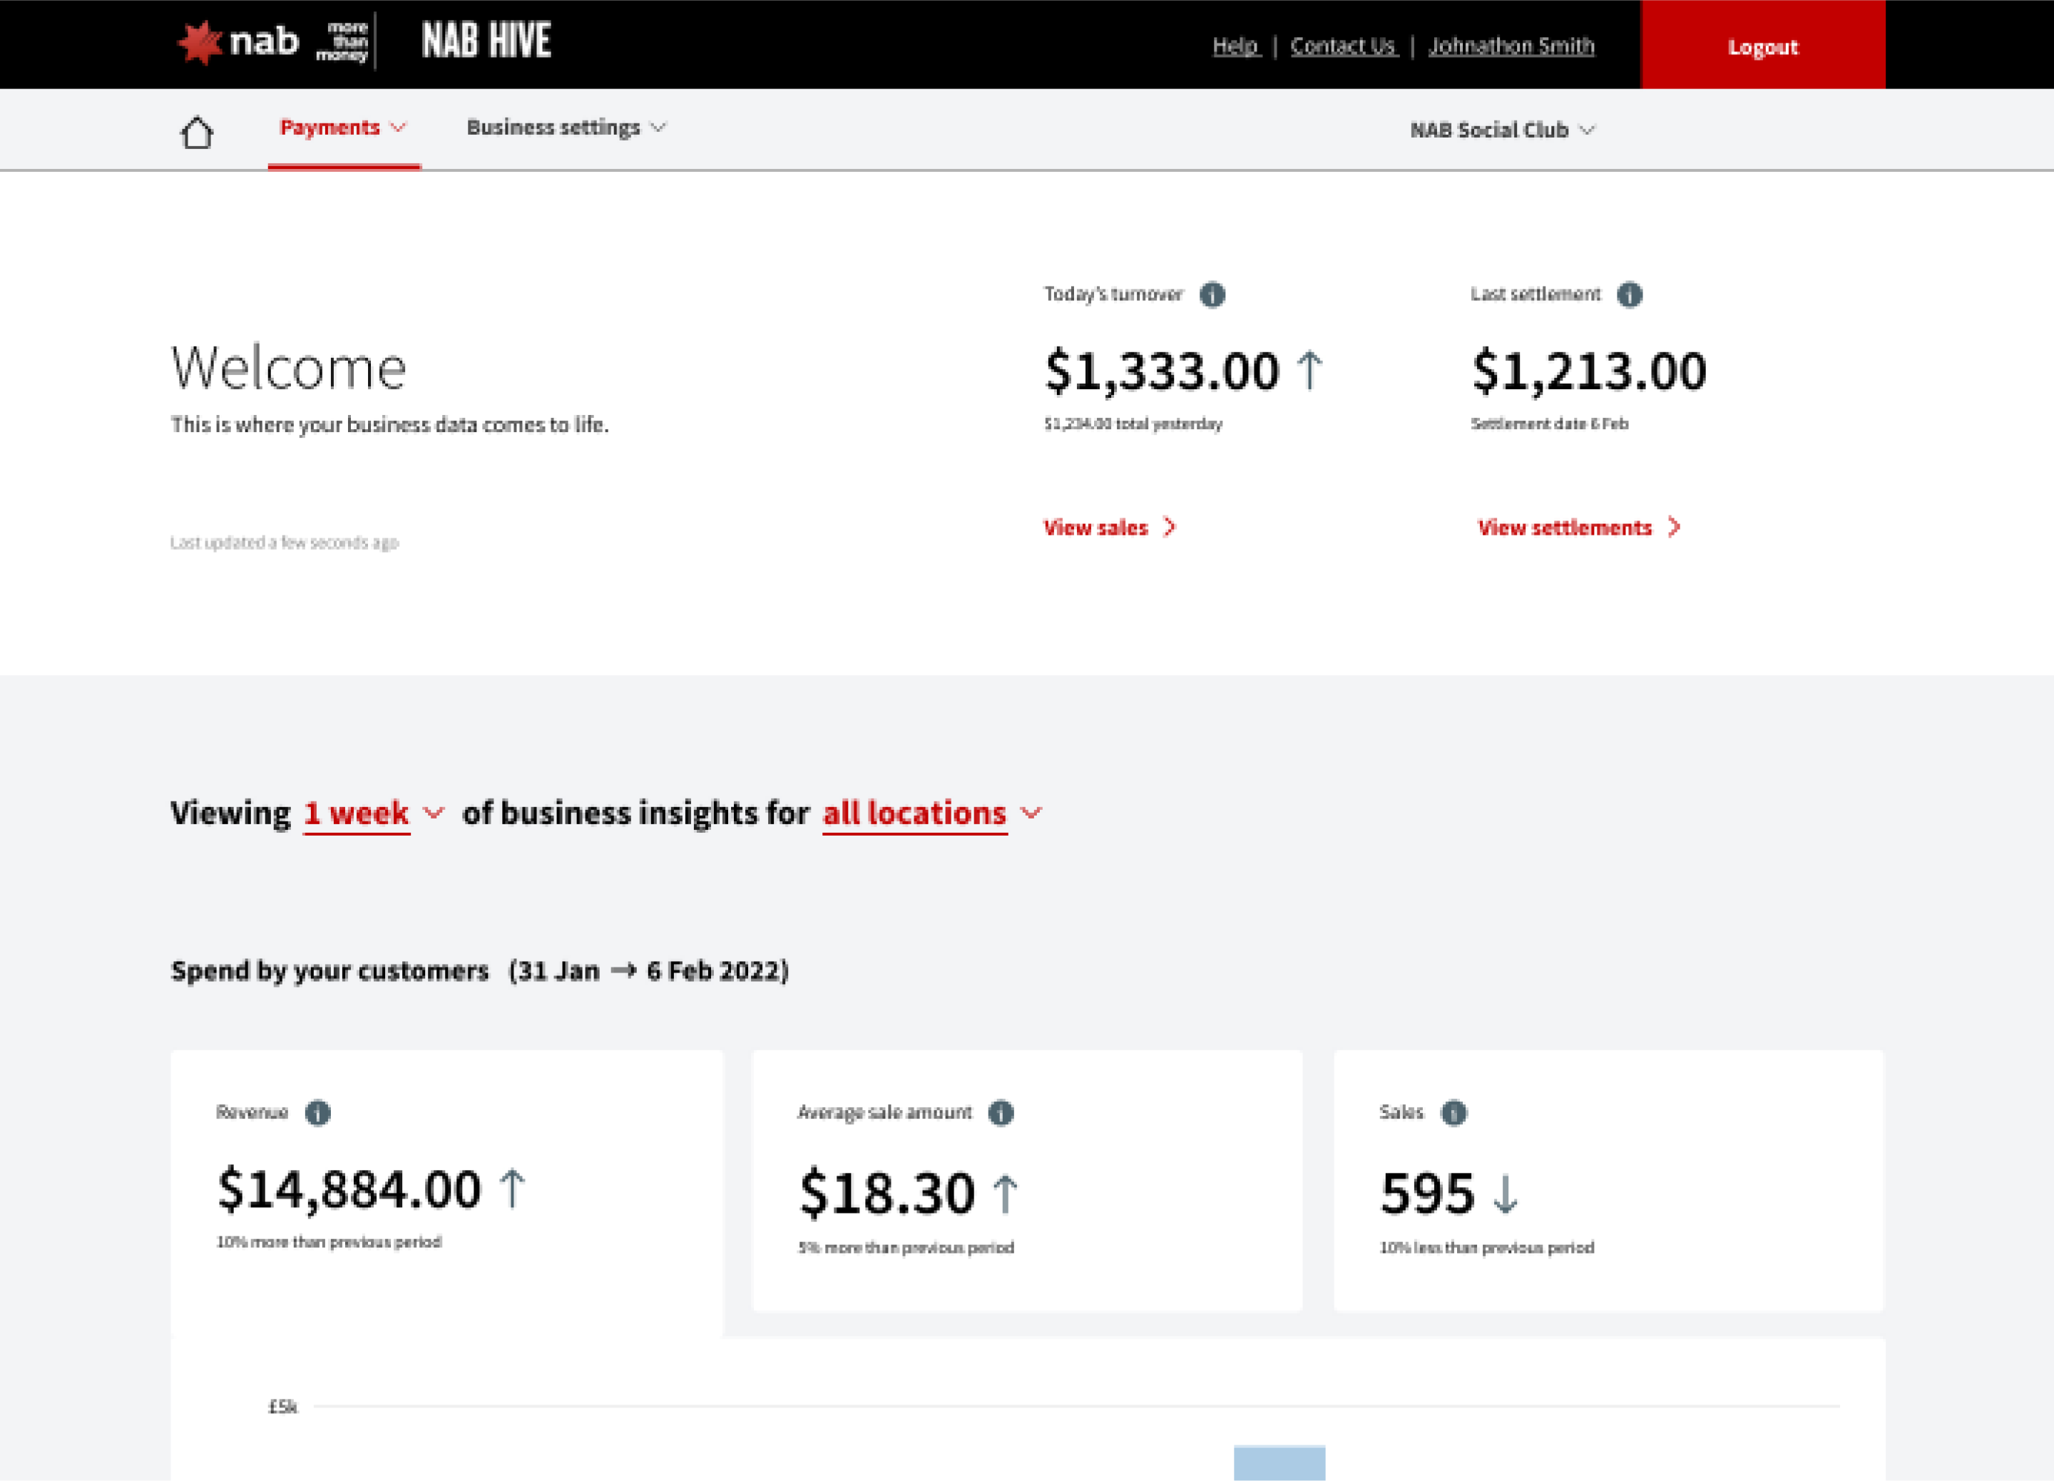Image resolution: width=2054 pixels, height=1483 pixels.
Task: Click '10% less than previous period' text
Action: point(1486,1248)
